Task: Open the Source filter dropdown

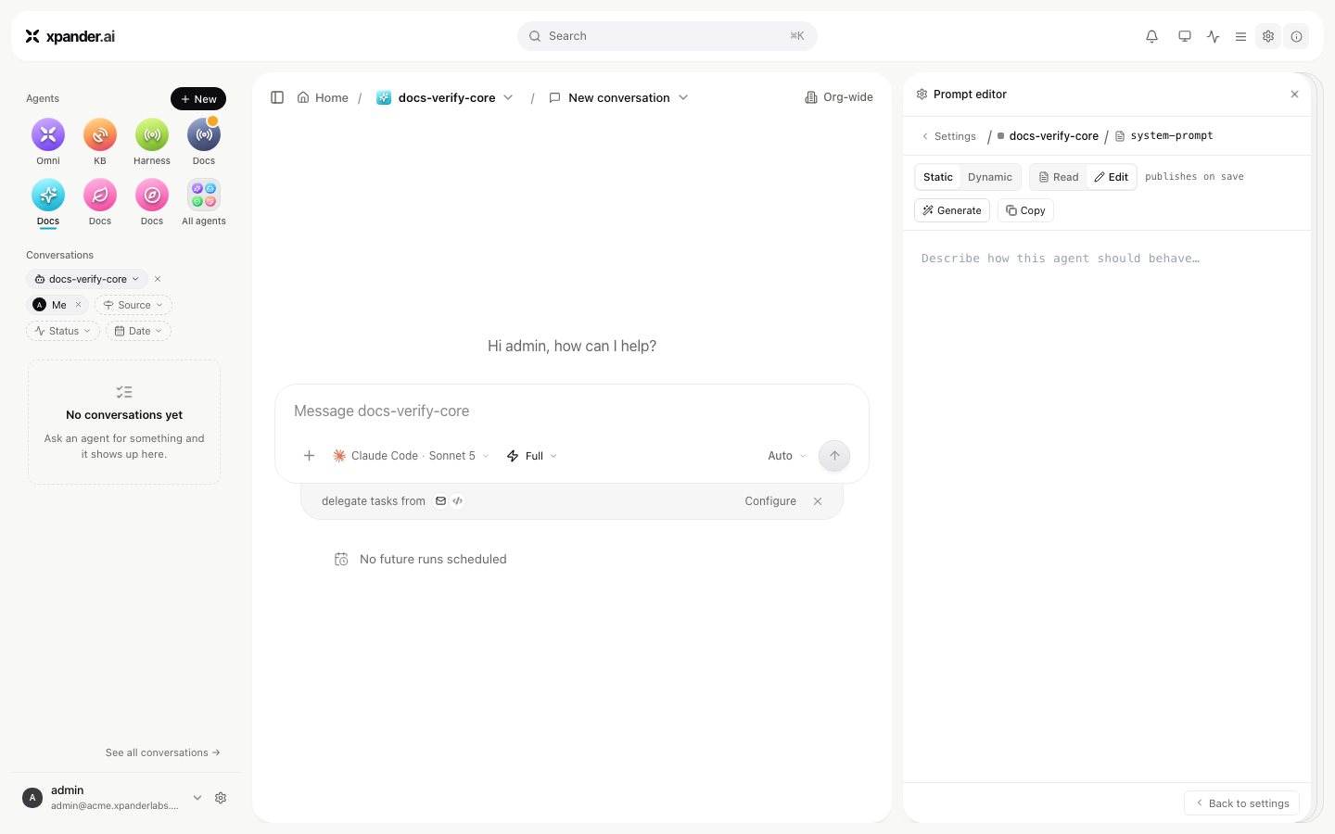Action: click(x=133, y=305)
